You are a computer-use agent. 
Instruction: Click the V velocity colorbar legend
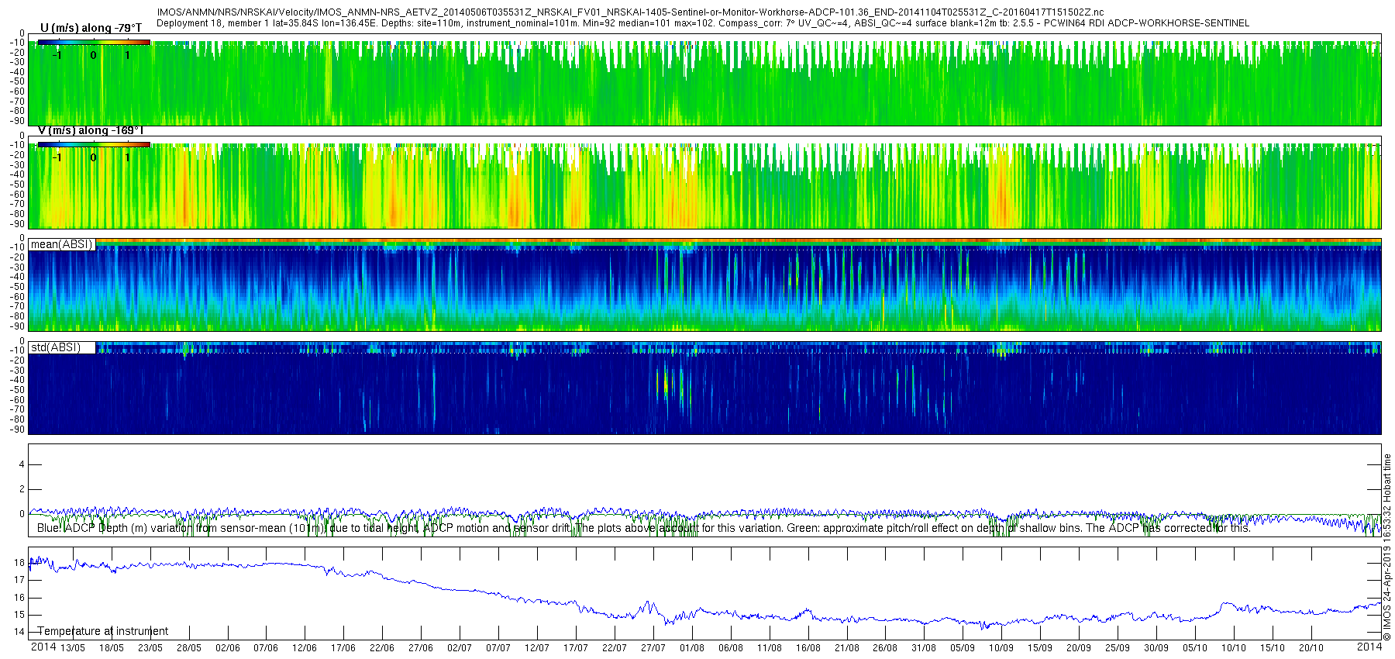pos(94,144)
